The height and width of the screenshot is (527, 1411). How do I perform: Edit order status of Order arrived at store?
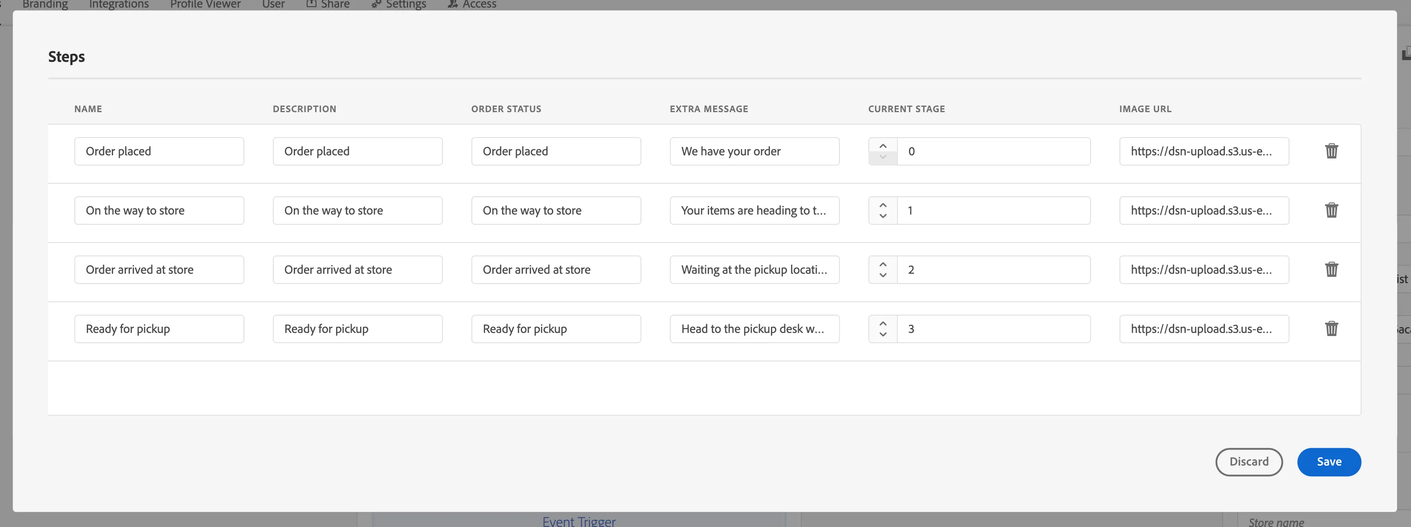point(556,270)
